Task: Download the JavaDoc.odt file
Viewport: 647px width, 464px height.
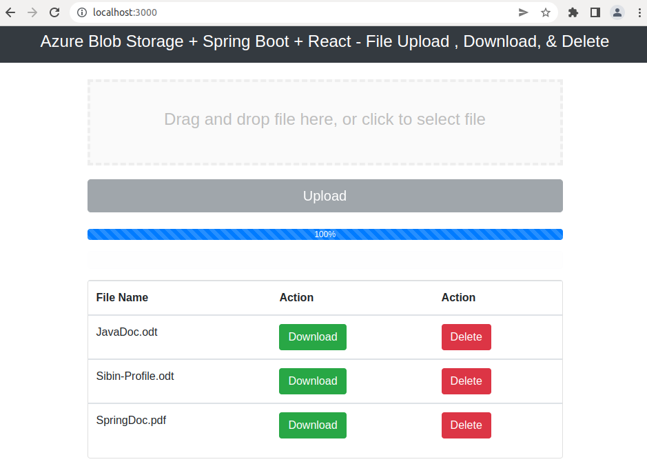Action: pyautogui.click(x=313, y=337)
